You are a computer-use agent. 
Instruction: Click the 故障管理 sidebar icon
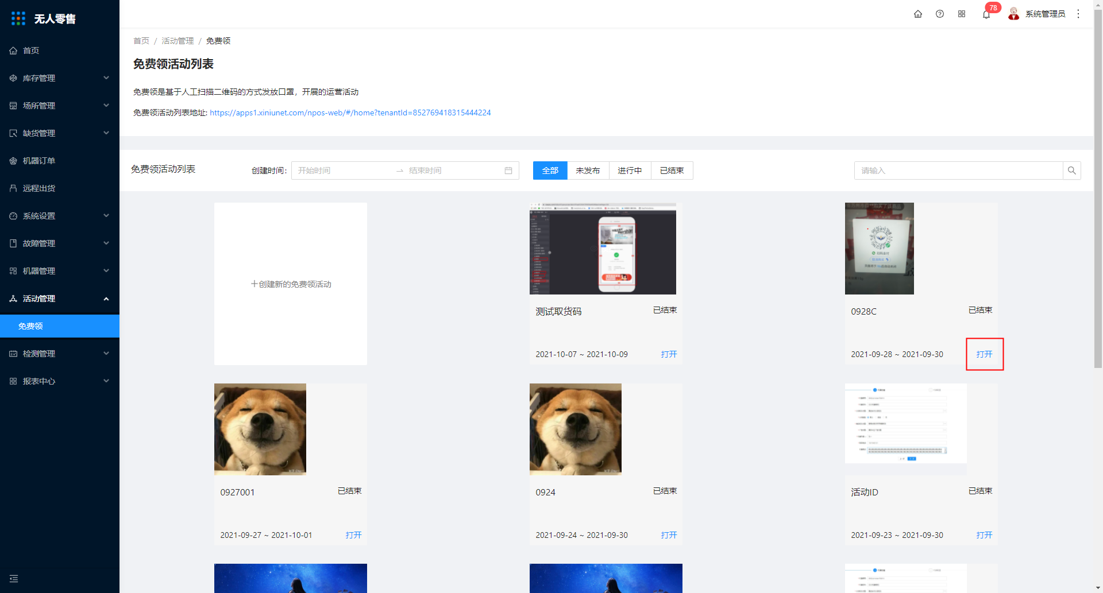13,243
